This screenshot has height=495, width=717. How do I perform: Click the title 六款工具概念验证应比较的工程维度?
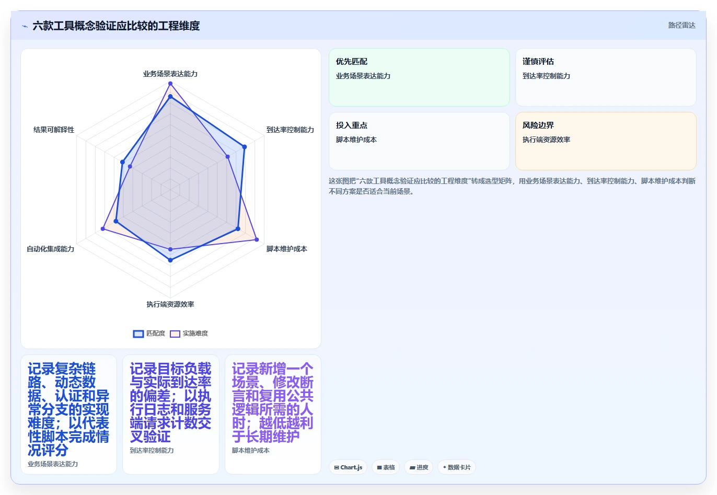click(x=116, y=26)
